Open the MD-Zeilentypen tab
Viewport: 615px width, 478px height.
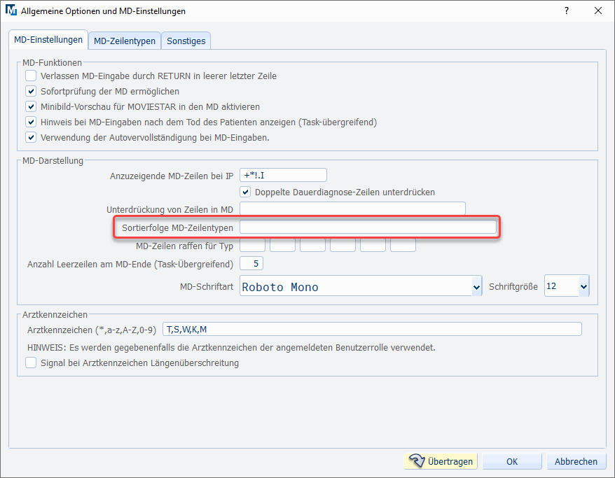[125, 41]
